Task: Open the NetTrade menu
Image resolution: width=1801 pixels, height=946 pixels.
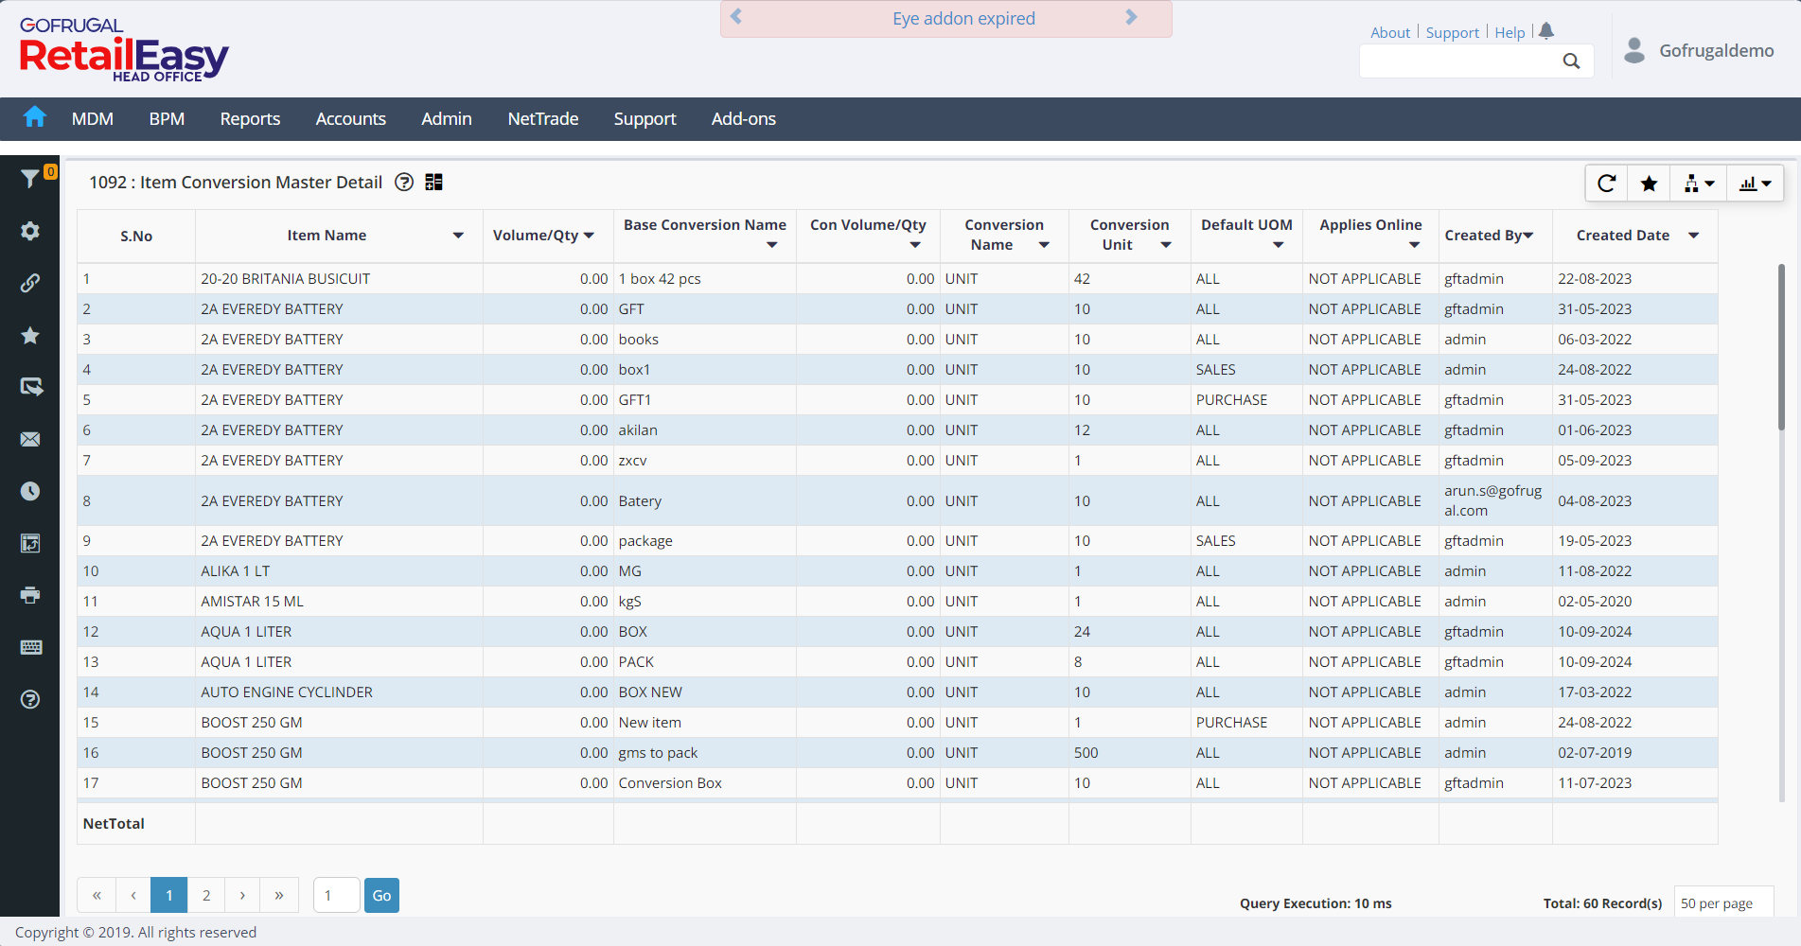Action: click(542, 119)
